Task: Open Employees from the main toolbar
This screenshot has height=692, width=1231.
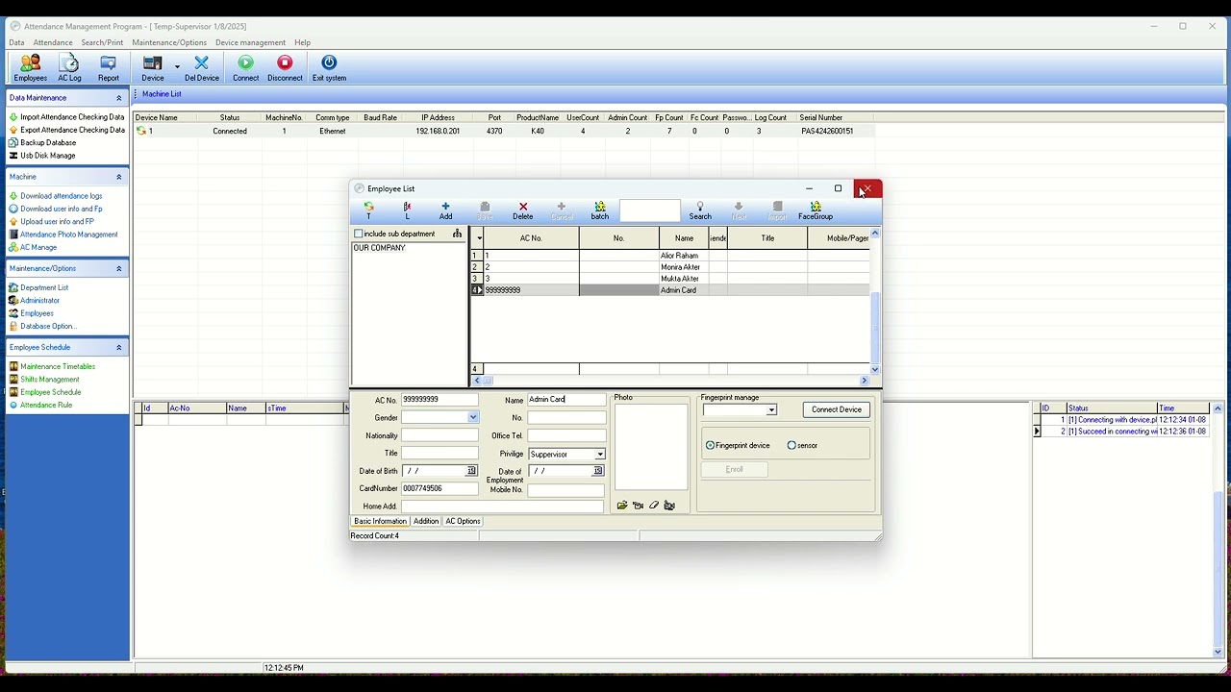Action: pos(31,67)
